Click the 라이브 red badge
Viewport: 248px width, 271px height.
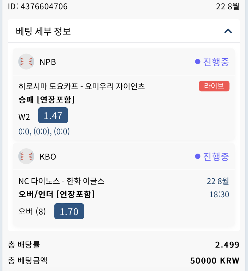pos(214,86)
